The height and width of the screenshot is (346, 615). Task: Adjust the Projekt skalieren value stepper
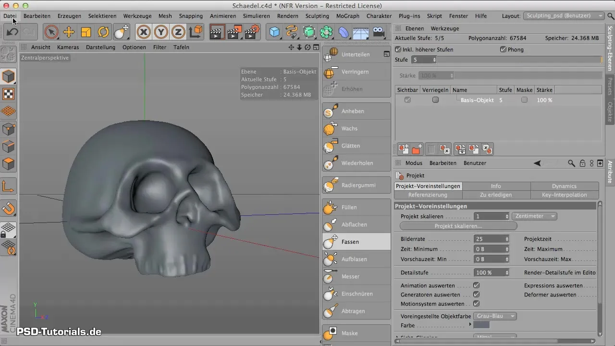pyautogui.click(x=506, y=216)
